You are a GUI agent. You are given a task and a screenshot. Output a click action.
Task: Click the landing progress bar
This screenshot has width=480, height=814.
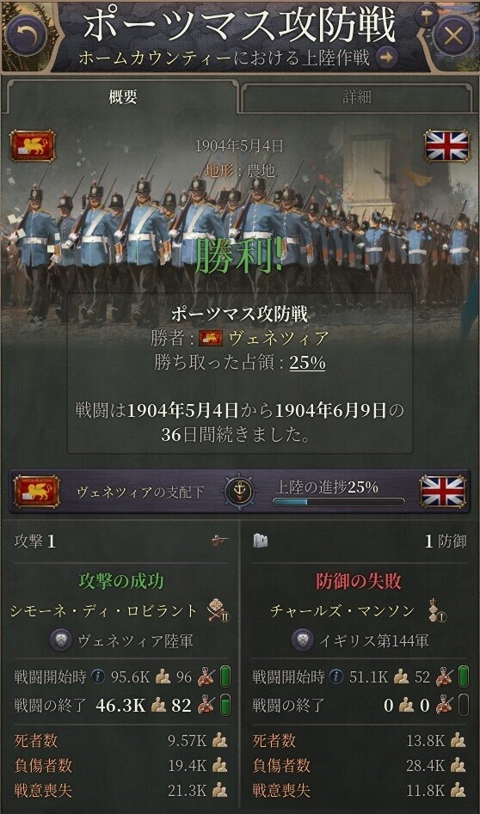[x=339, y=502]
